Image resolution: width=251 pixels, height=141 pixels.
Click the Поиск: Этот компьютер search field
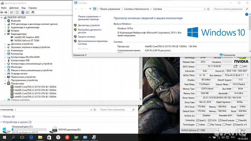pyautogui.click(x=117, y=110)
